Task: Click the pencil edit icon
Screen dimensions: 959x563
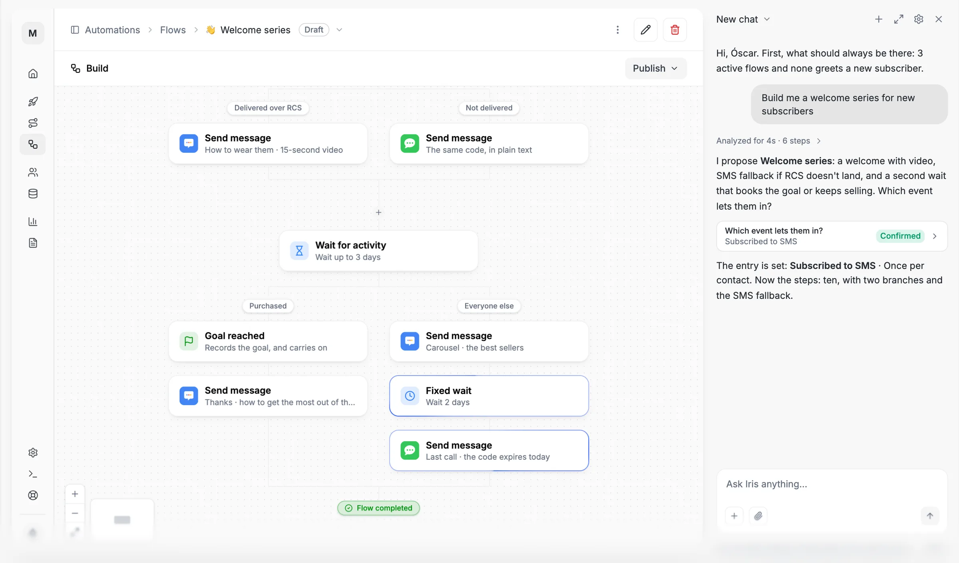Action: (x=645, y=30)
